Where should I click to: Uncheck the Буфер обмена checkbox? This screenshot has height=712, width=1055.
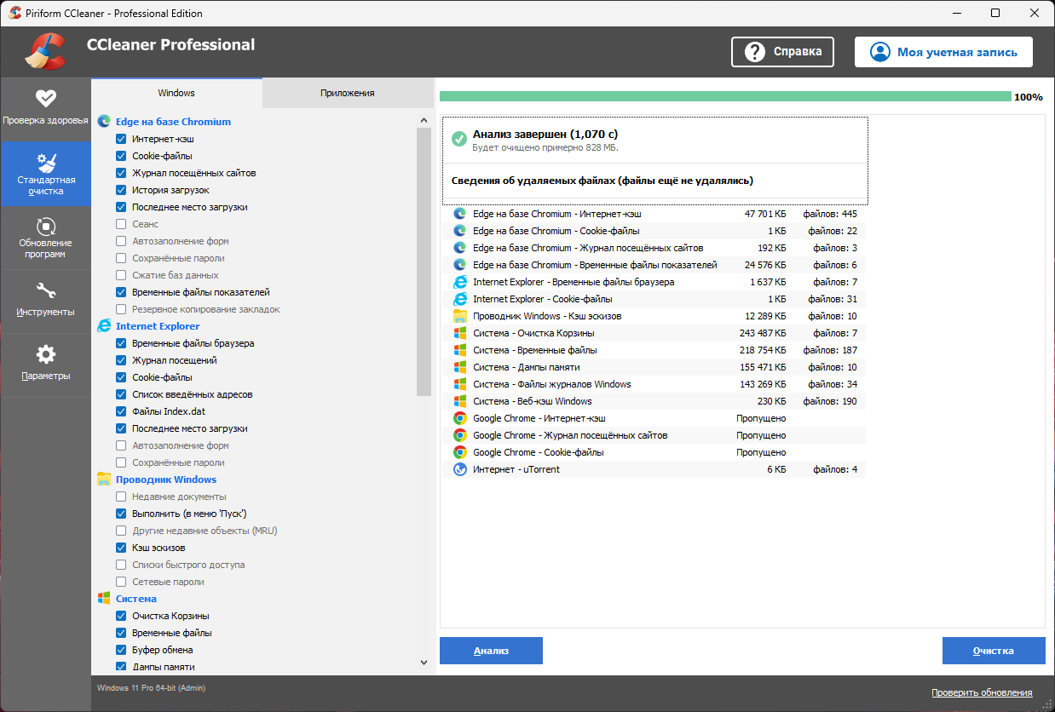point(121,650)
